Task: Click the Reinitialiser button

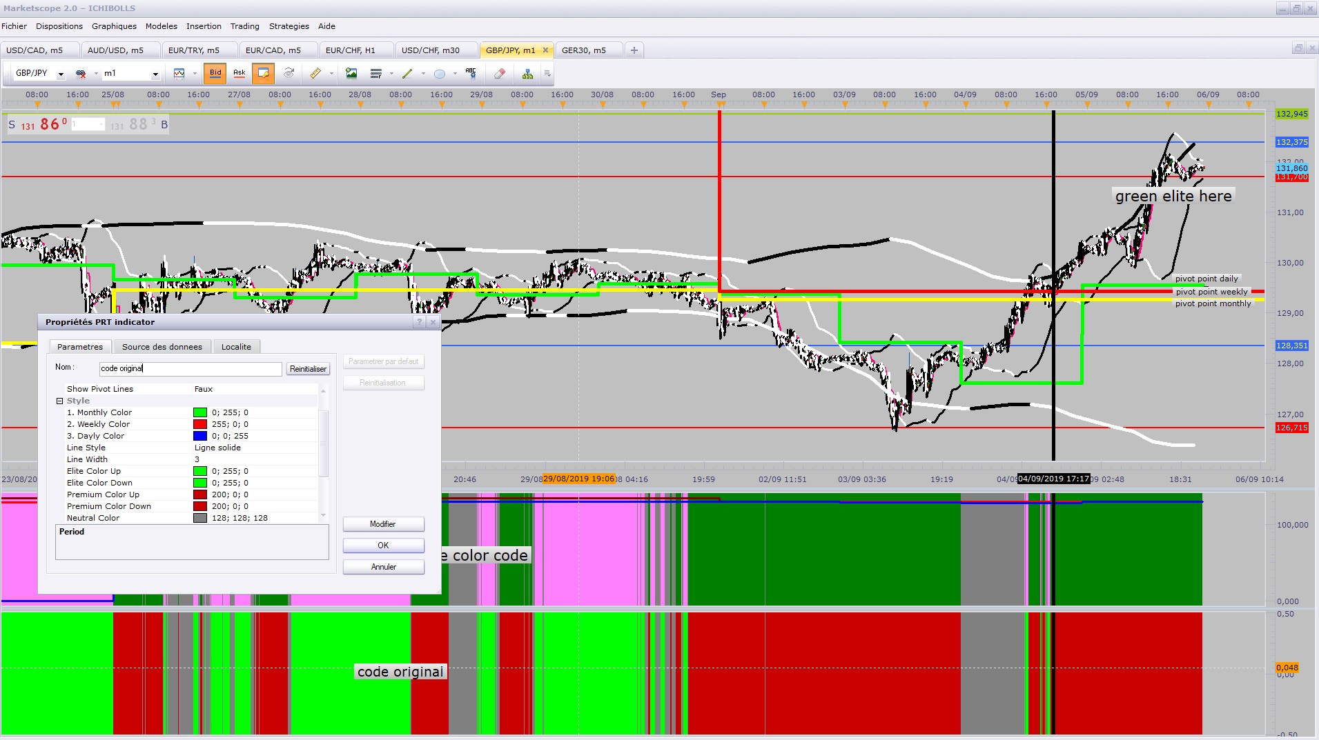Action: tap(308, 369)
